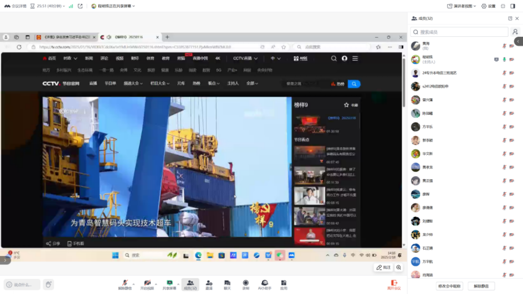Turn on camera via 开启视频
523x294 pixels.
pyautogui.click(x=147, y=284)
